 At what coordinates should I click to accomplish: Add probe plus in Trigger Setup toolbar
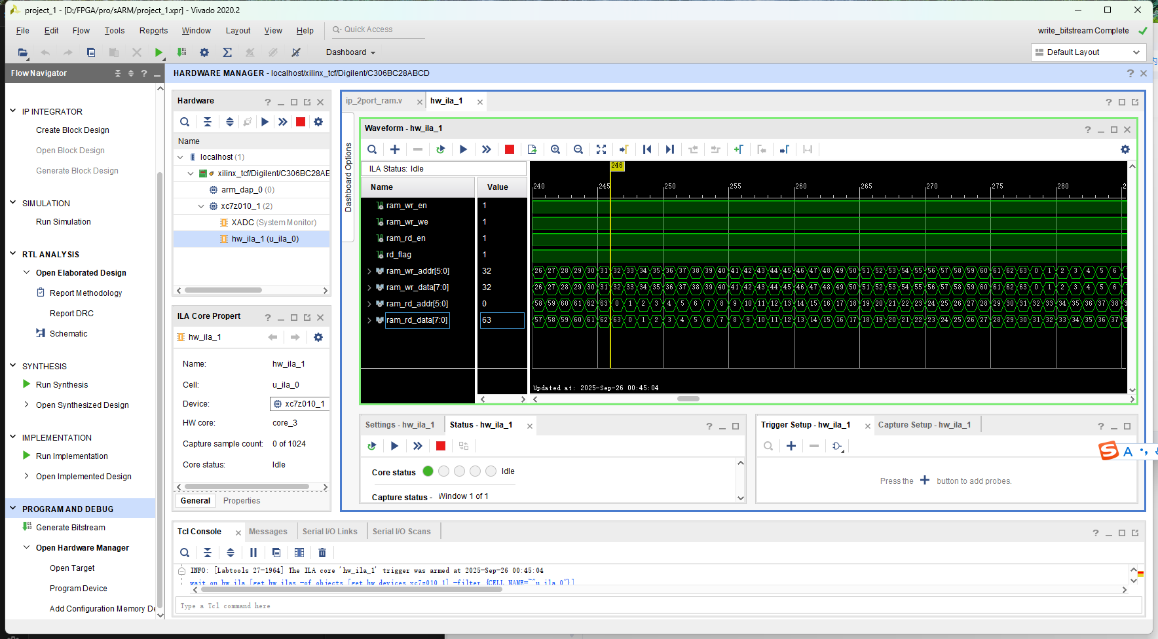click(x=791, y=446)
